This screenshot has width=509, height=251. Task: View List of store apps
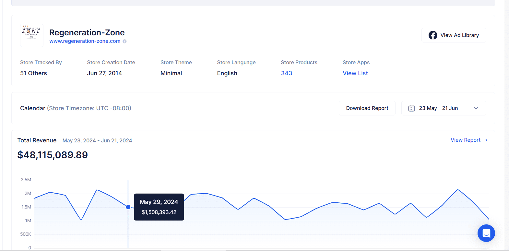pyautogui.click(x=355, y=73)
